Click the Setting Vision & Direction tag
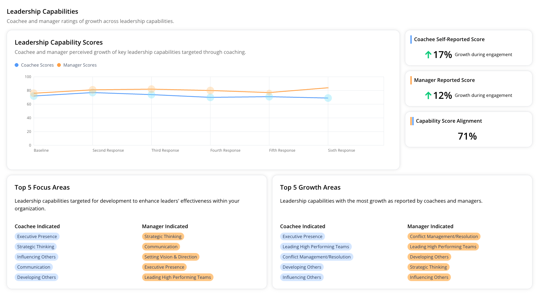The width and height of the screenshot is (542, 297). (x=170, y=257)
